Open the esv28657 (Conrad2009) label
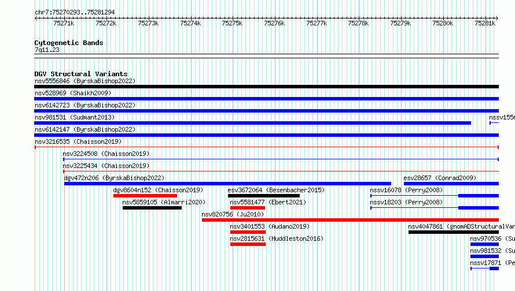Screen dimensions: 515x291 click(x=440, y=178)
